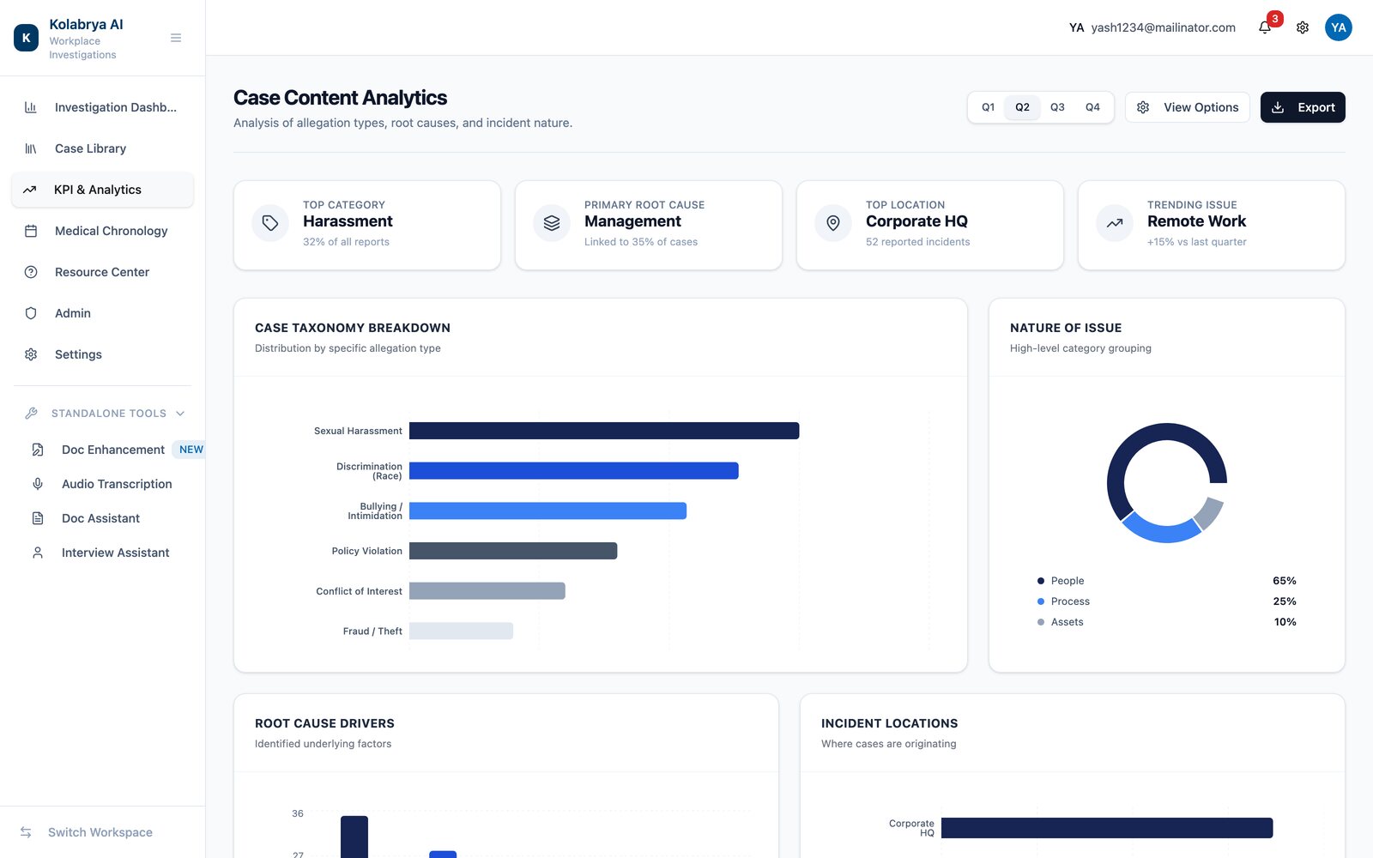Switch to the Q4 quarter tab
The width and height of the screenshot is (1373, 858).
click(1092, 107)
